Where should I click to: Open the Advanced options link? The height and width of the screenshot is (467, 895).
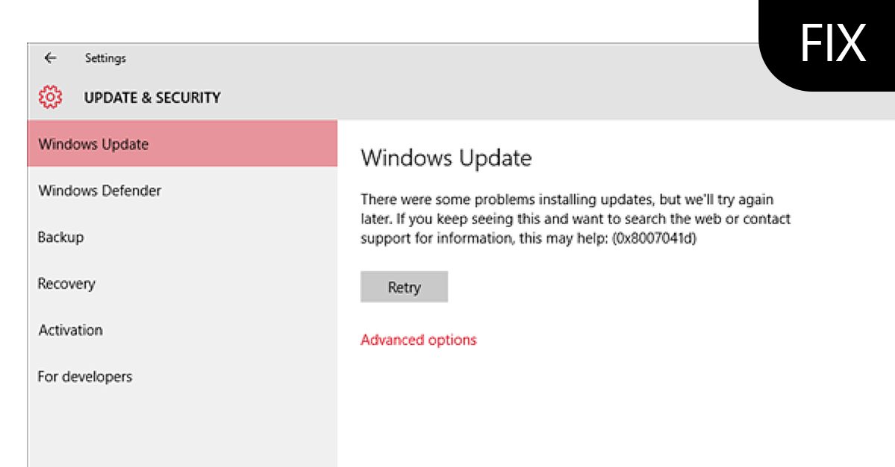point(418,340)
